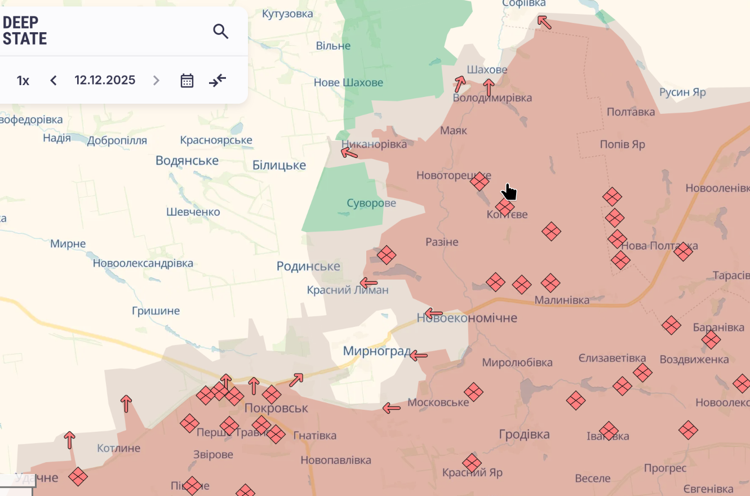Select the arrow marker right of Мирноград

[x=418, y=356]
